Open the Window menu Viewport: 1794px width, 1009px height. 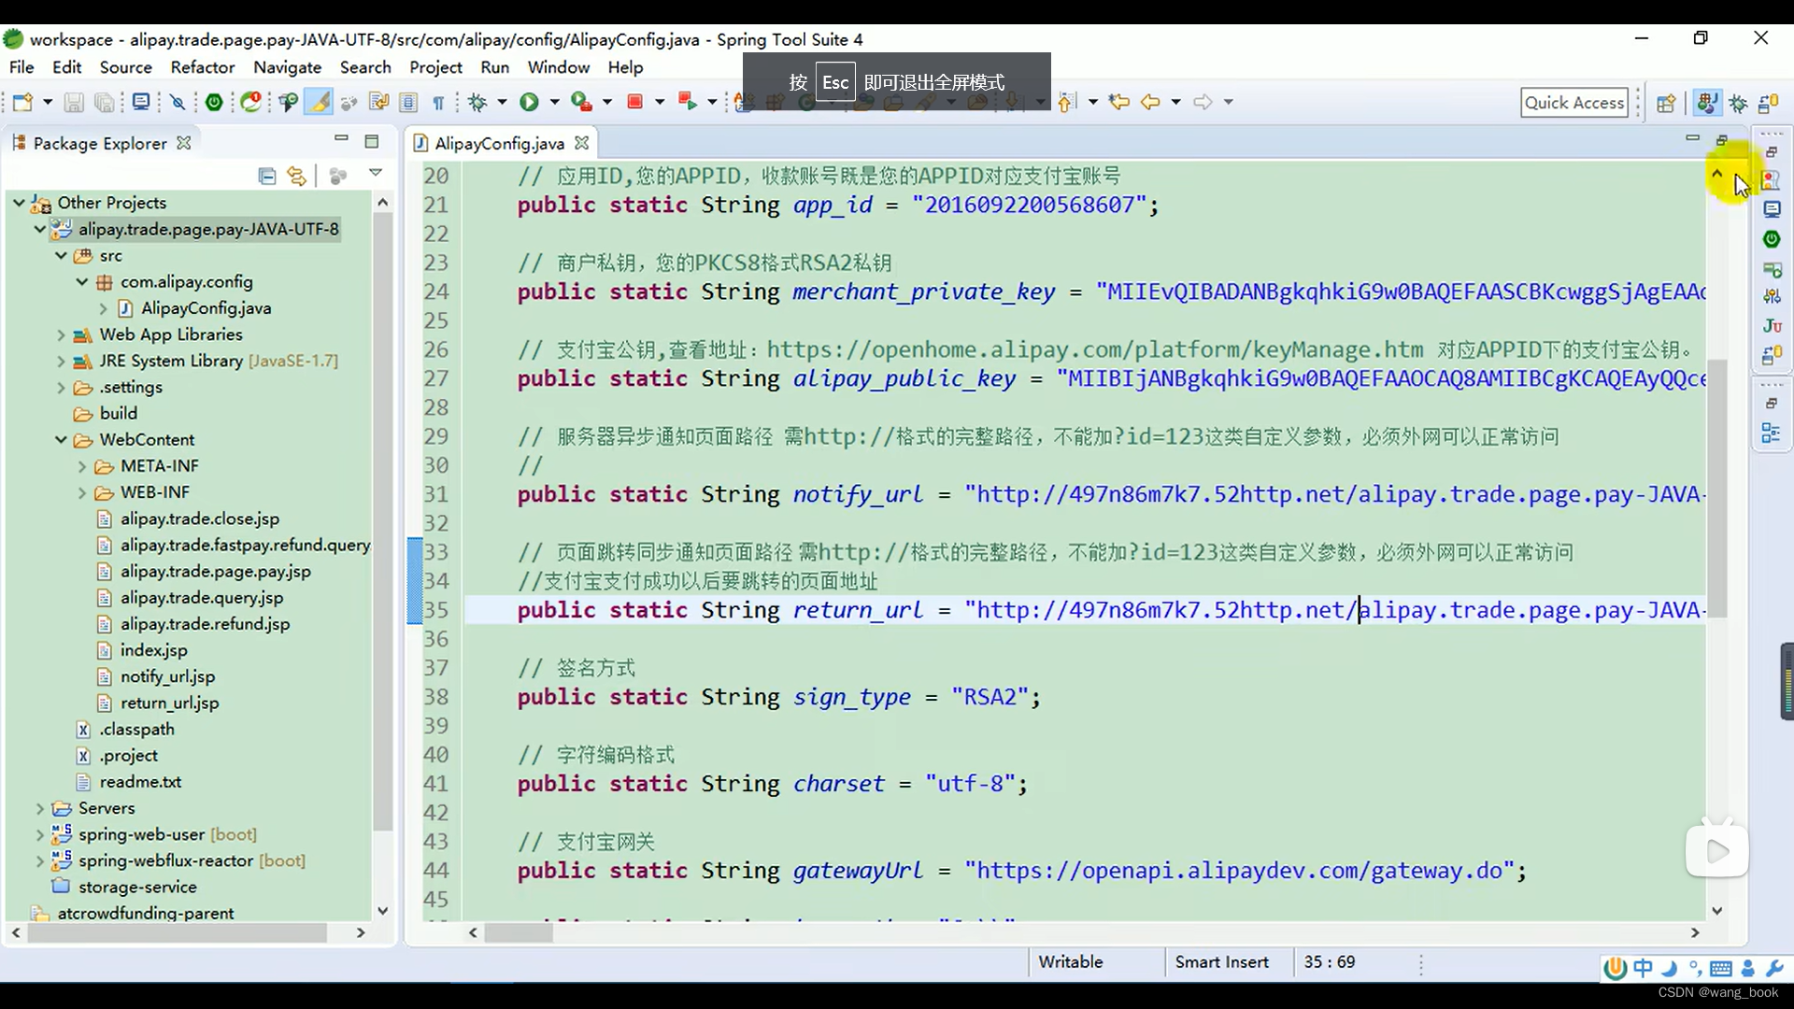pyautogui.click(x=558, y=67)
